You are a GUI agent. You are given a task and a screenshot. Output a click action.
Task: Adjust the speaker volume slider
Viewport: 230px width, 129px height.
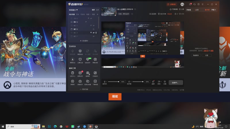pos(137,82)
